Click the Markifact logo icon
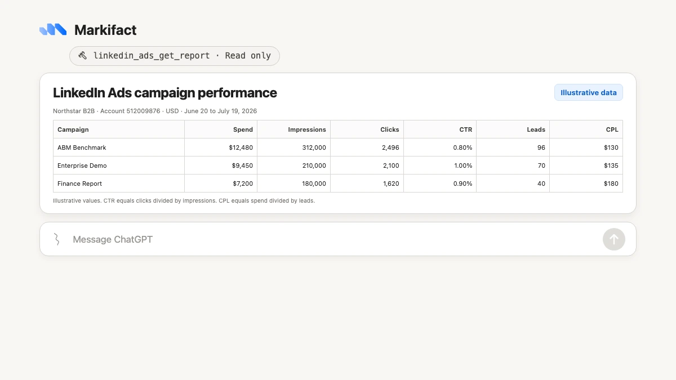The width and height of the screenshot is (676, 380). coord(53,30)
